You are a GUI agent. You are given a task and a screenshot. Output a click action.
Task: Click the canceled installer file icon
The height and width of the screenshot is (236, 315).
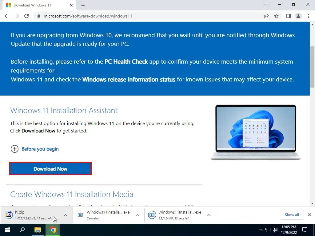[x=80, y=215]
